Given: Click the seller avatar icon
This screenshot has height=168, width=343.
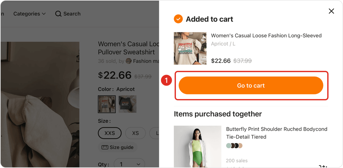Looking at the screenshot, I should (128, 61).
